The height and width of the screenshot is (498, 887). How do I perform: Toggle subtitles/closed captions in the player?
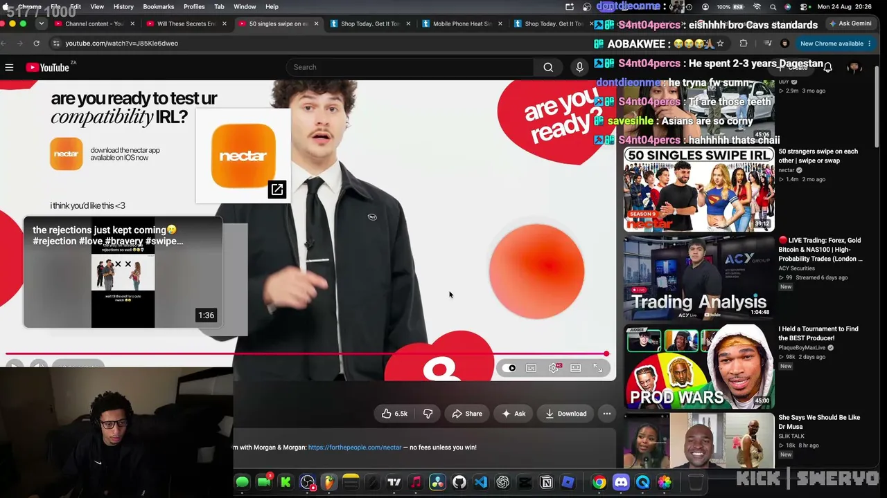[x=531, y=368]
